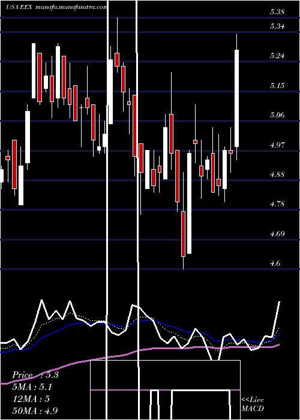Click the 4.6 price axis label

click(275, 263)
